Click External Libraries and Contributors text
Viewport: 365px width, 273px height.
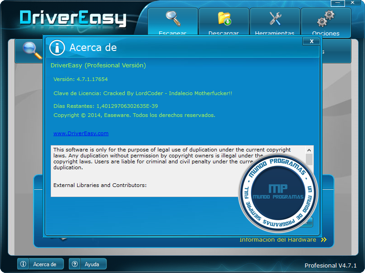(x=100, y=185)
